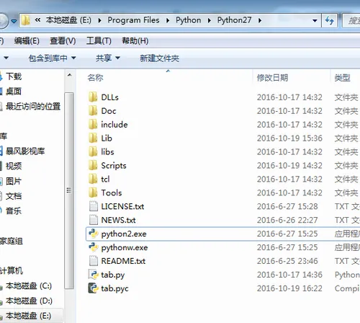
Task: Expand the address bar history dropdown
Action: [x=315, y=21]
